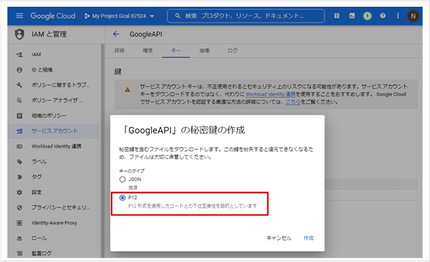
Task: Click 作成 to create the key
Action: [x=308, y=238]
